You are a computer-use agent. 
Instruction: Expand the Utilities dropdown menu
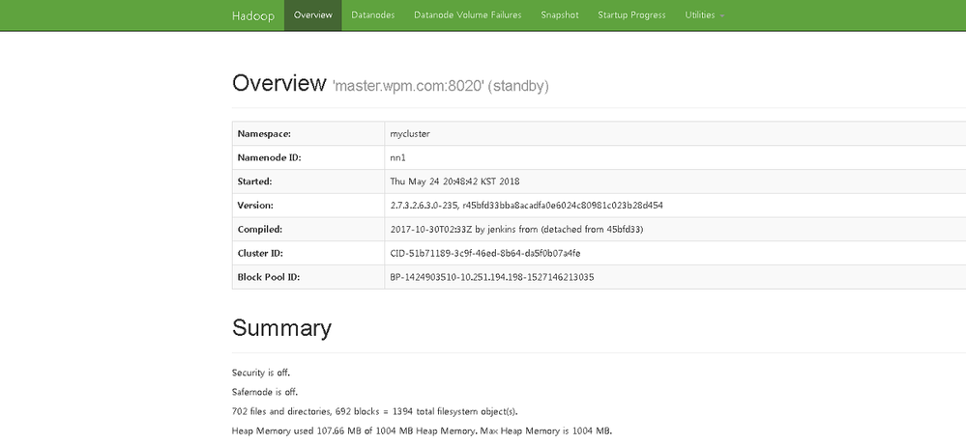(x=704, y=15)
